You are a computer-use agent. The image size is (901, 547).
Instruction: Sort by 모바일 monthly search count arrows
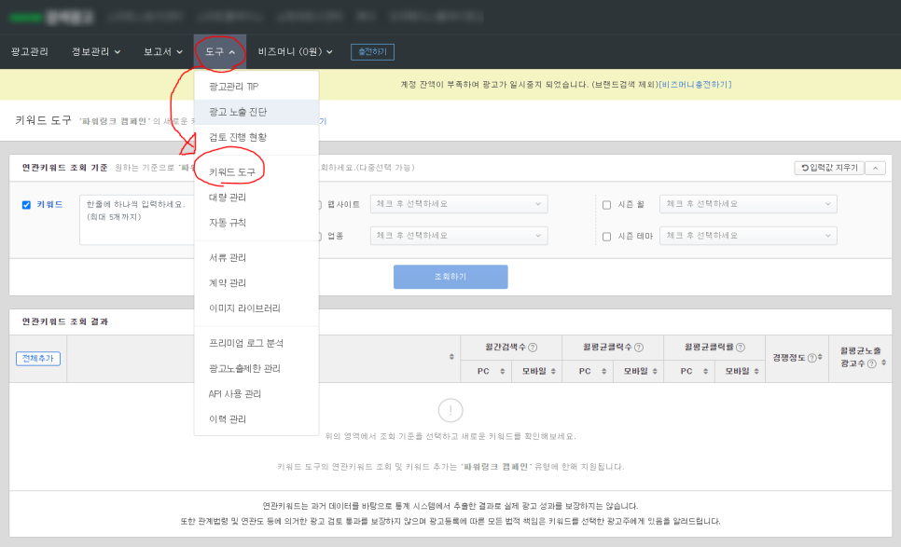coord(553,372)
